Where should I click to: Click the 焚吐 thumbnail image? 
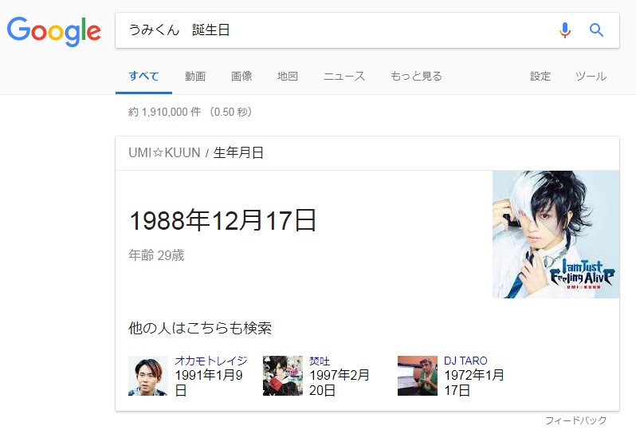(283, 376)
